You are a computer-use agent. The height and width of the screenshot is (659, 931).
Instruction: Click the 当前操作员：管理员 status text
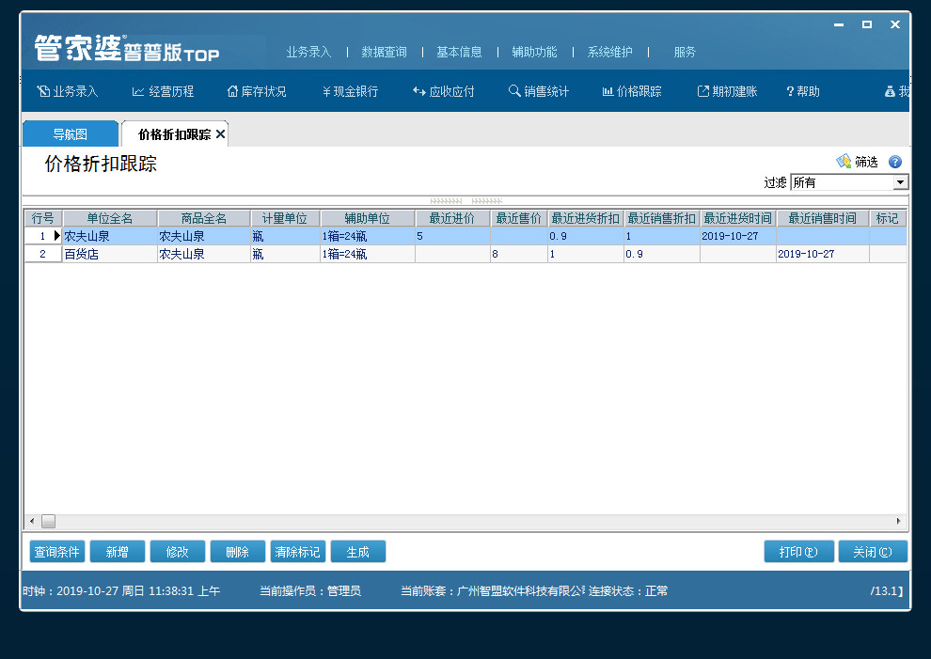[310, 590]
